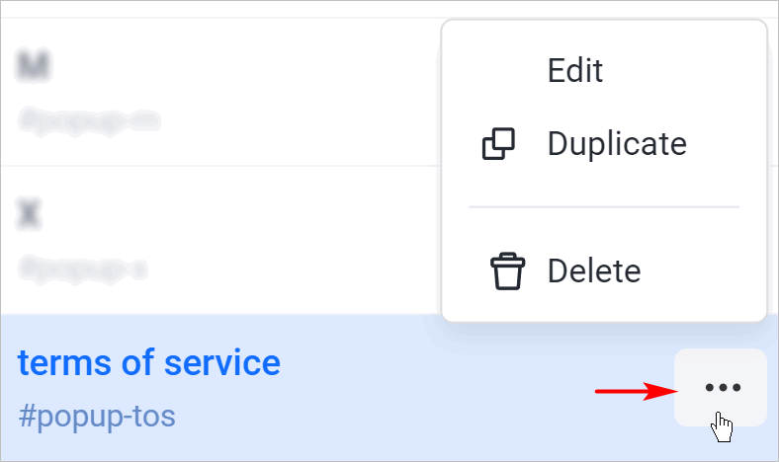779x462 pixels.
Task: Click the Duplicate overlapping-squares icon
Action: coord(498,144)
